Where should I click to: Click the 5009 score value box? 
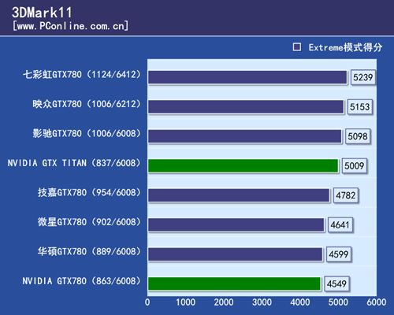pyautogui.click(x=354, y=166)
